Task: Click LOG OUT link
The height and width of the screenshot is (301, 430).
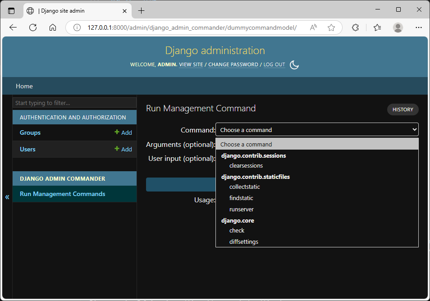Action: (274, 64)
